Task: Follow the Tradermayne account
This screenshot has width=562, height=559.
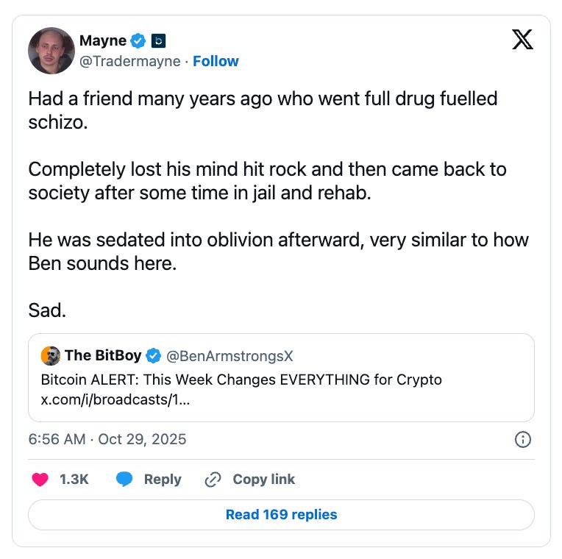Action: pyautogui.click(x=216, y=61)
